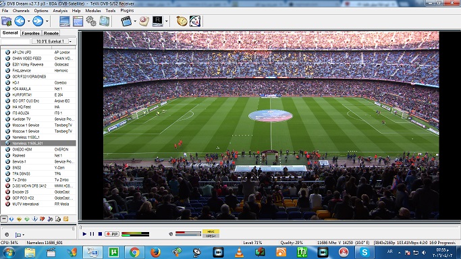Toggle the minus filter button under channel list
461x259 pixels.
tap(4, 219)
